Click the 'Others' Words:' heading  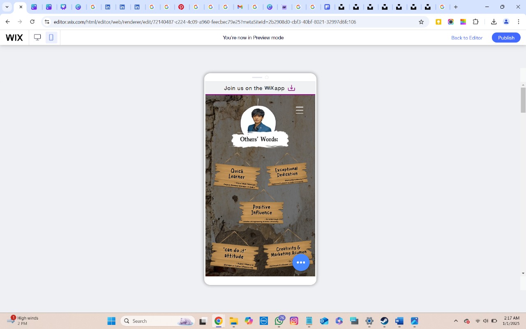tap(259, 139)
